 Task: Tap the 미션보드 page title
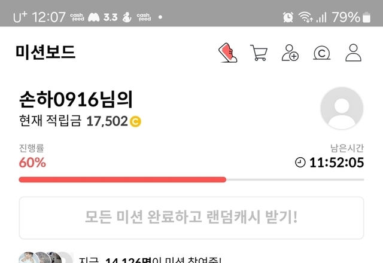pos(45,52)
